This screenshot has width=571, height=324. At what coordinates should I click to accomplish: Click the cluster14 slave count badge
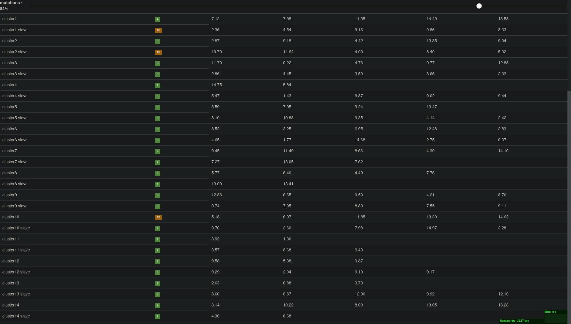(158, 317)
